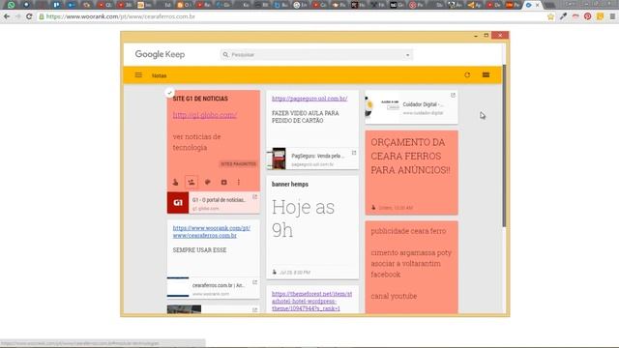Click 'publicidade ceara ferro' note text
Image resolution: width=619 pixels, height=348 pixels.
pyautogui.click(x=408, y=231)
